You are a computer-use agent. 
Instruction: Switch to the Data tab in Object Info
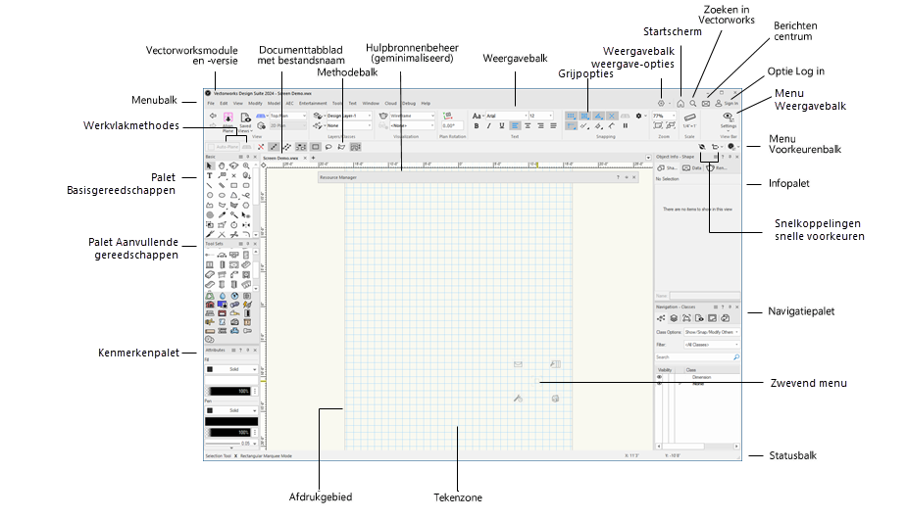(693, 167)
